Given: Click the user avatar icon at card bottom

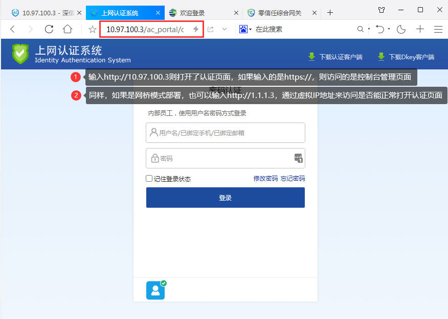Looking at the screenshot, I should click(155, 290).
